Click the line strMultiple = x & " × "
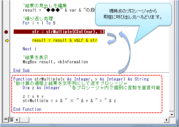This screenshot has height=127, width=179. tap(69, 101)
